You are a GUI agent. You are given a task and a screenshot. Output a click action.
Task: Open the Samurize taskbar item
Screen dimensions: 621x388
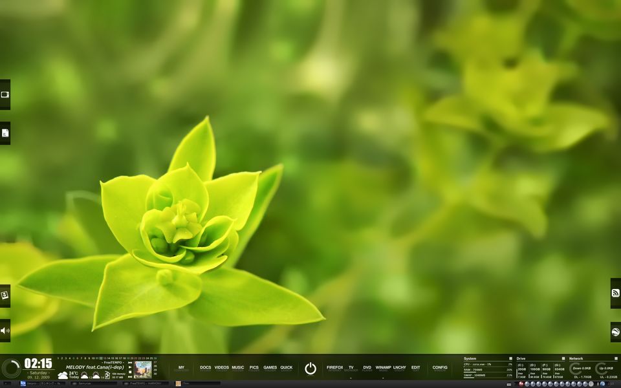pyautogui.click(x=93, y=383)
